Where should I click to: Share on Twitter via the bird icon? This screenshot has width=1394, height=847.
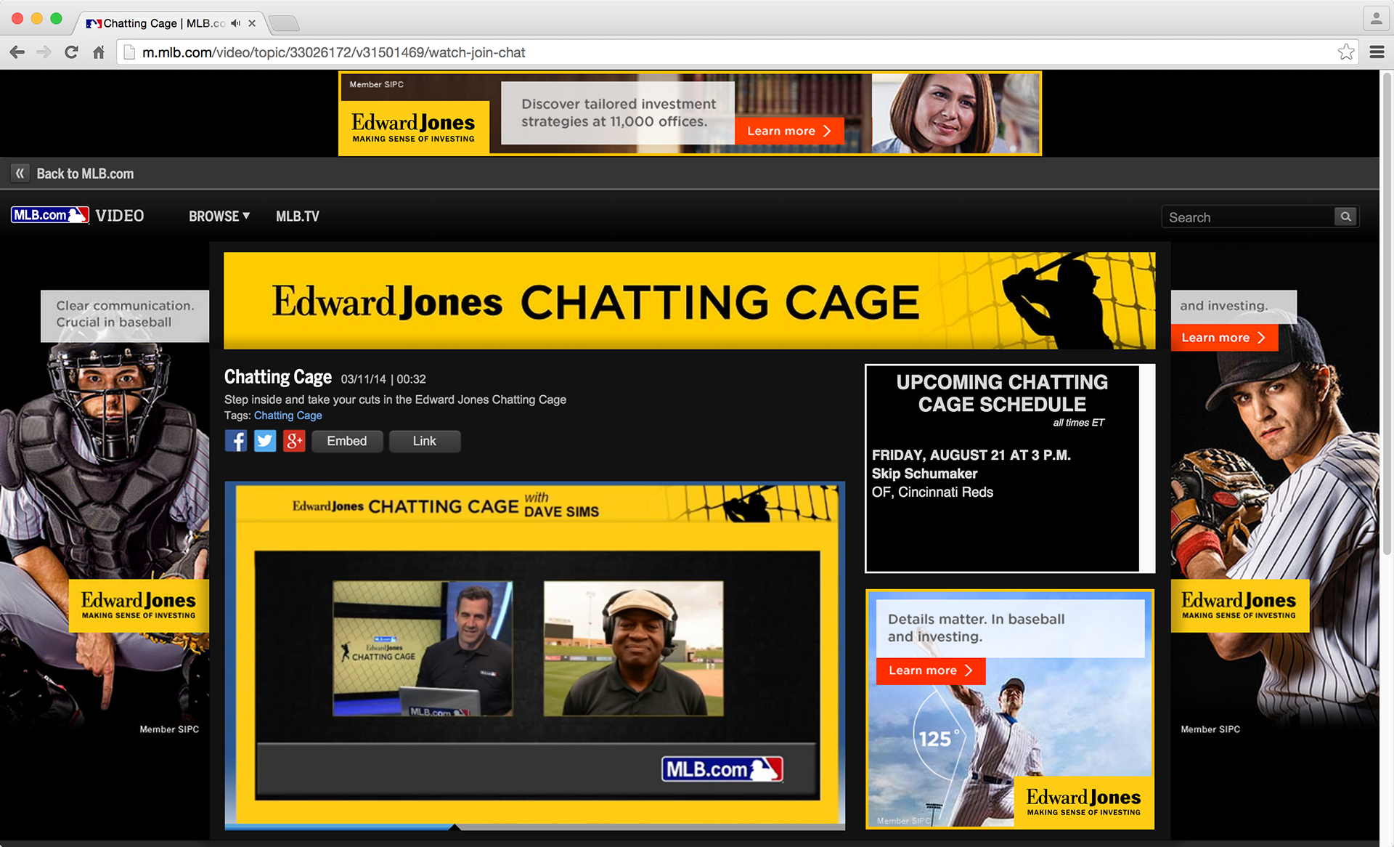pyautogui.click(x=265, y=441)
